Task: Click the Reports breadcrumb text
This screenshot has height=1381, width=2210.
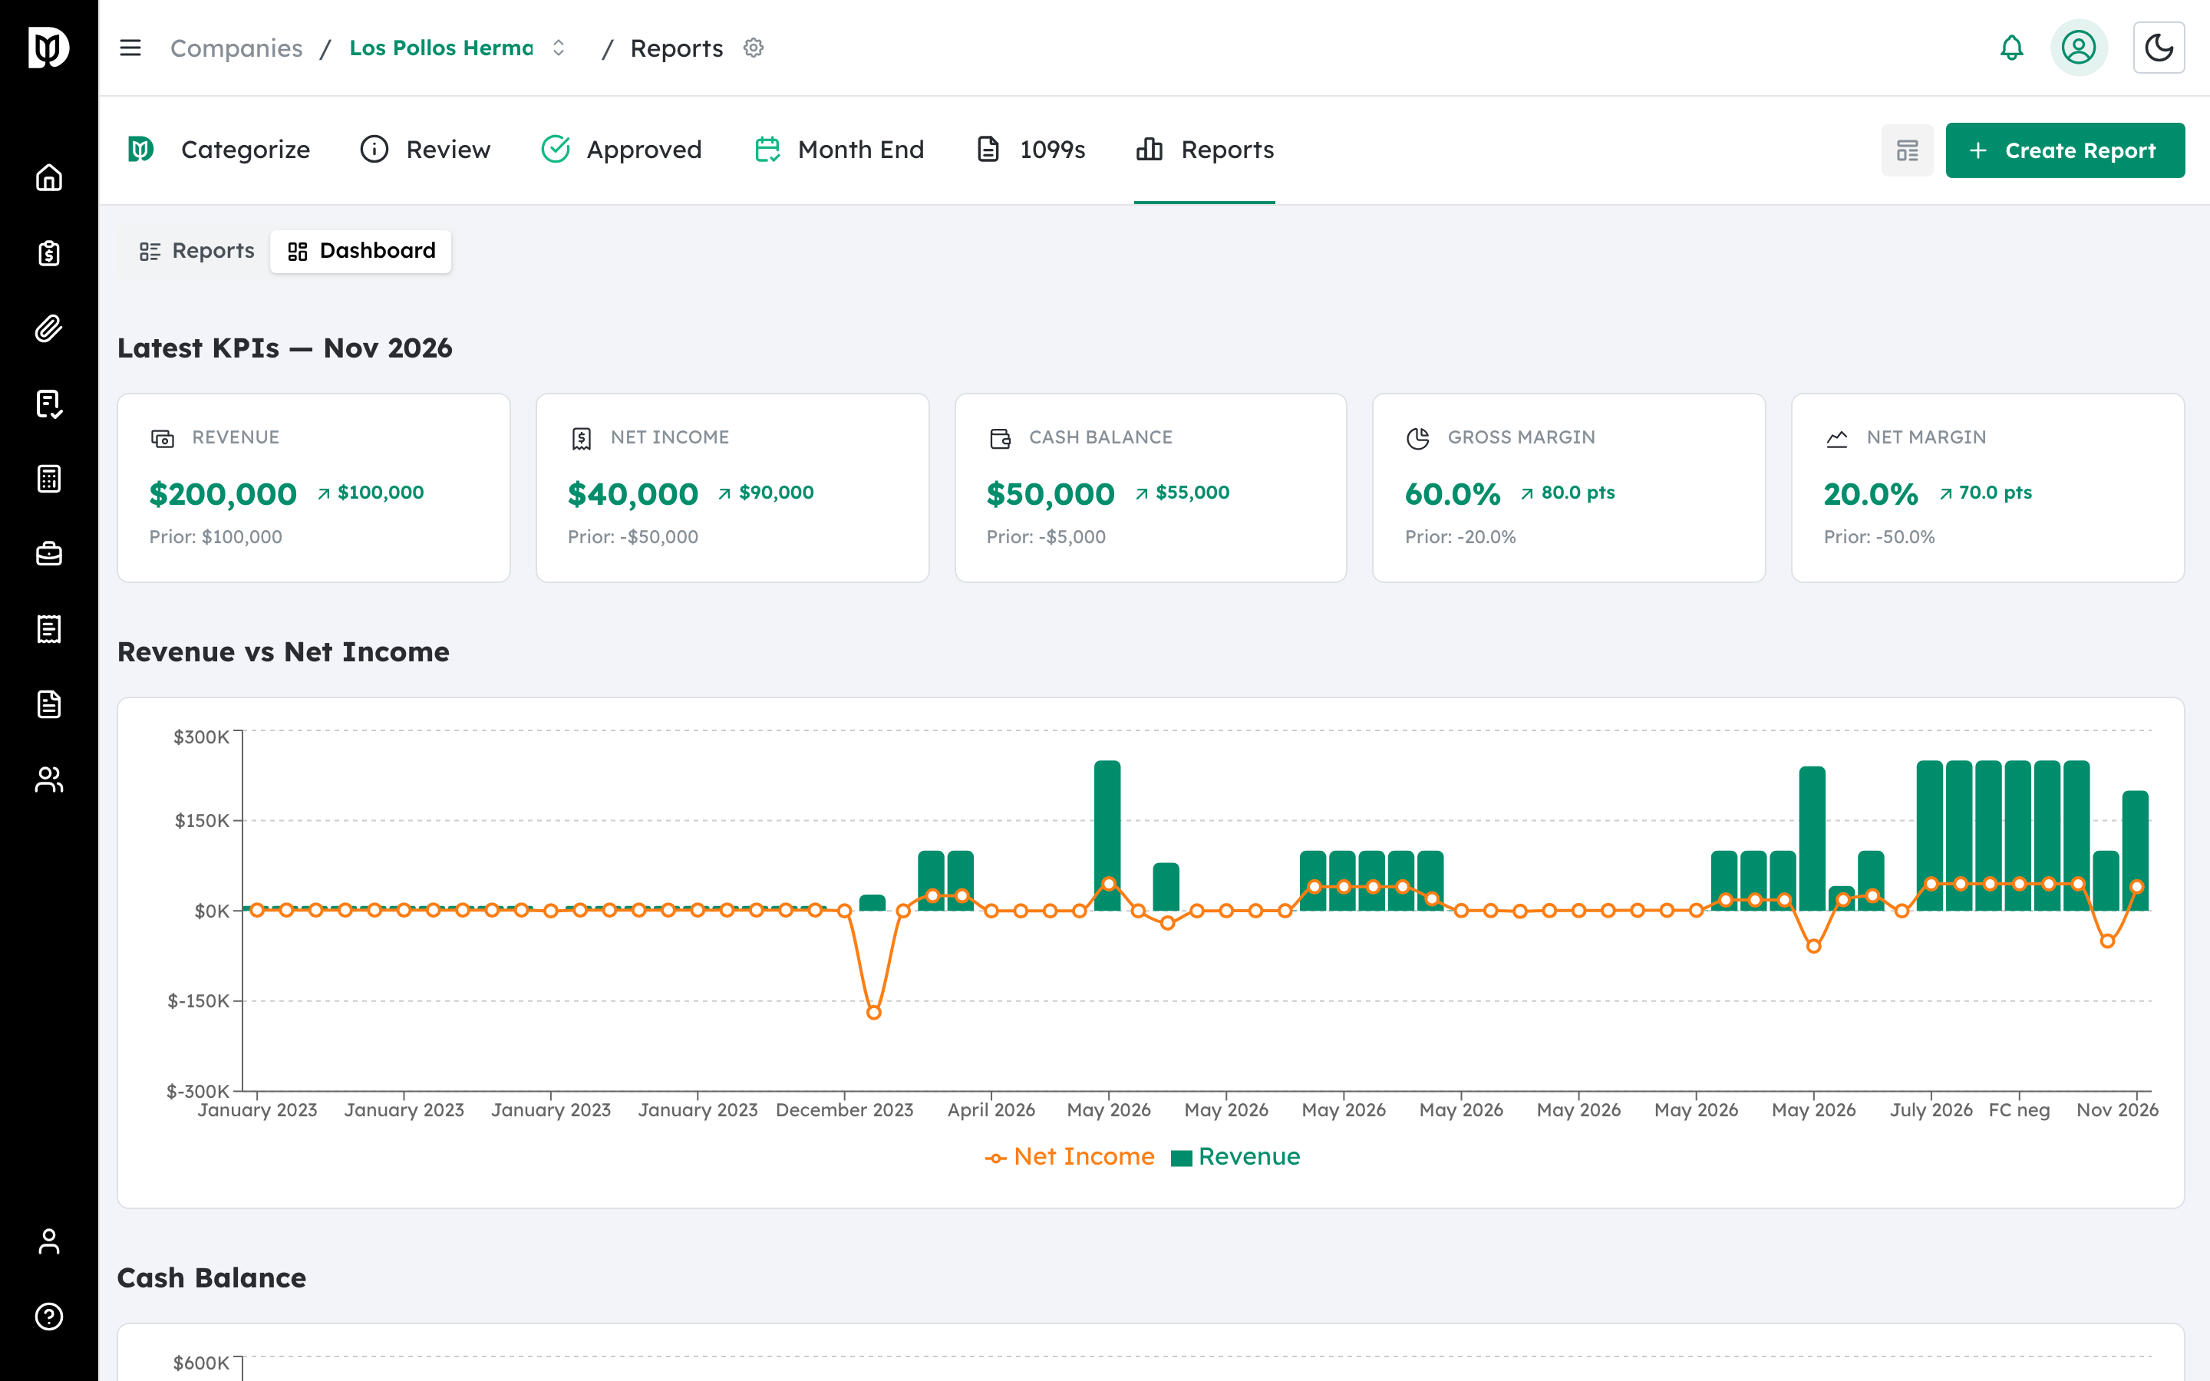Action: pos(677,48)
